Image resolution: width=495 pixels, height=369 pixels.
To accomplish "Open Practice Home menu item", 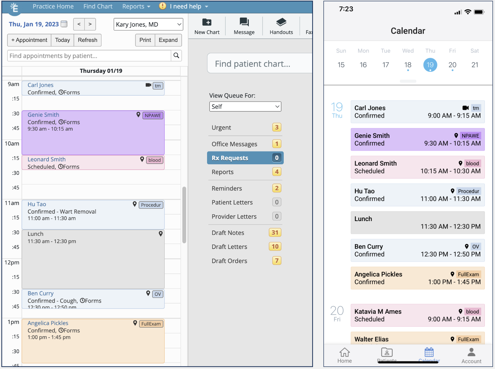I will [53, 6].
